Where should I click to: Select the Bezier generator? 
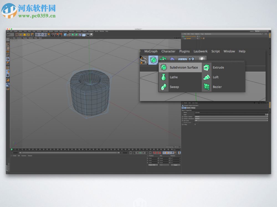[217, 87]
